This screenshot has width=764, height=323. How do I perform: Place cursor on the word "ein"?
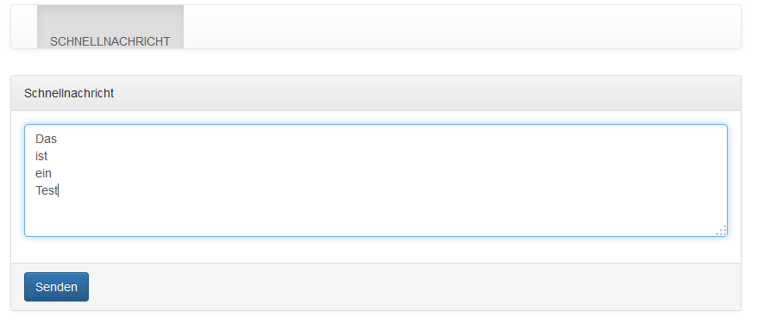[43, 173]
